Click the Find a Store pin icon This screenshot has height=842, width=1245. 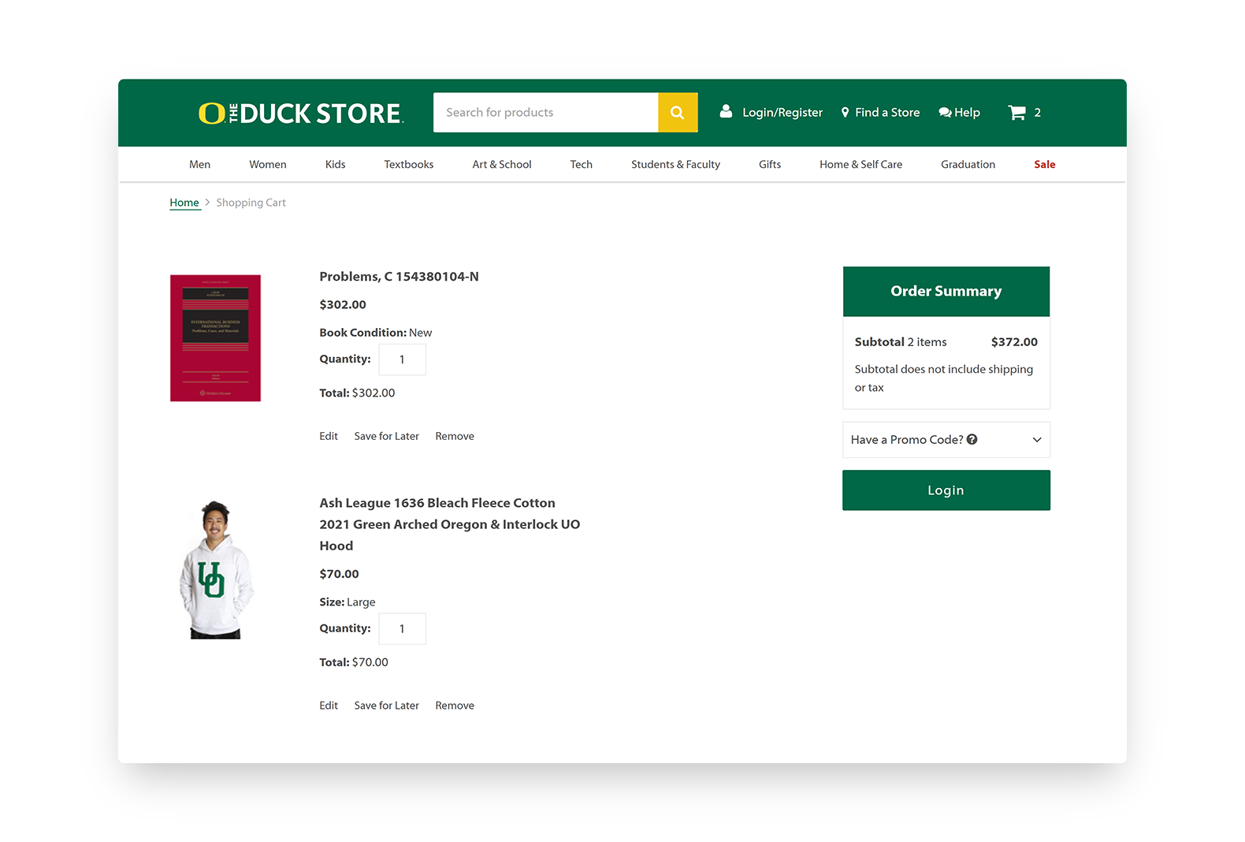coord(845,113)
